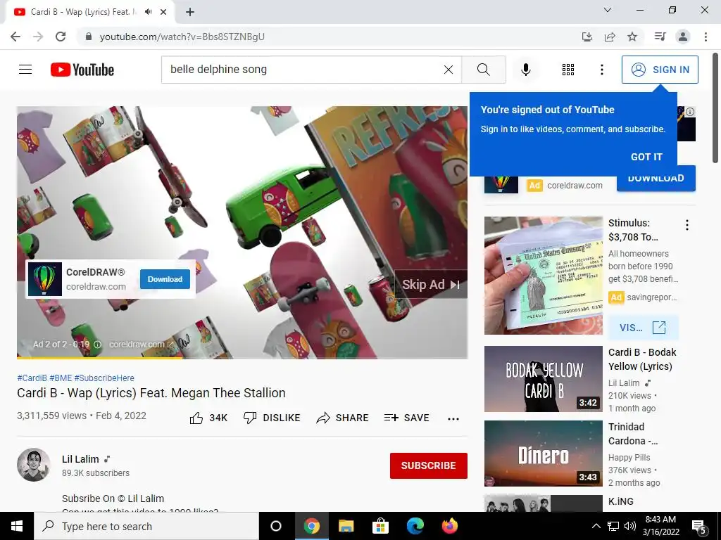This screenshot has width=721, height=540.
Task: Open options menu for Stimulus ad
Action: pyautogui.click(x=687, y=225)
